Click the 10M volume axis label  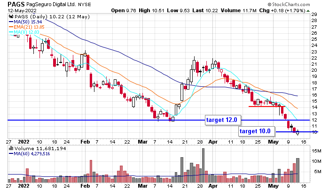click(x=316, y=161)
